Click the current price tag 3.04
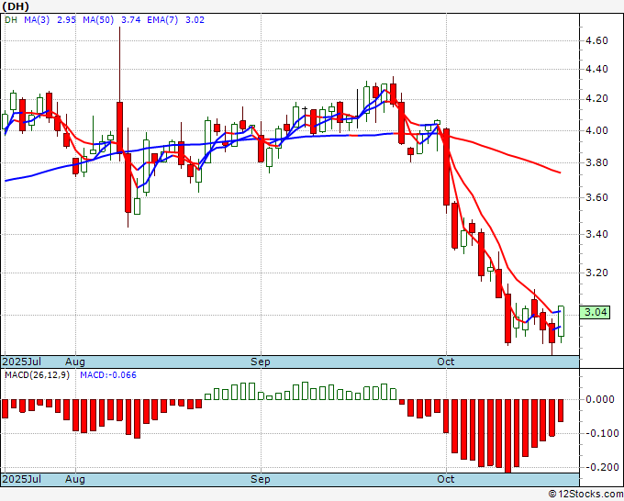Image resolution: width=624 pixels, height=501 pixels. click(x=595, y=312)
